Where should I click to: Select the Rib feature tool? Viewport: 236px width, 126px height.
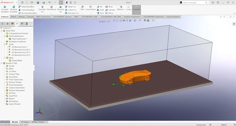coord(100,7)
